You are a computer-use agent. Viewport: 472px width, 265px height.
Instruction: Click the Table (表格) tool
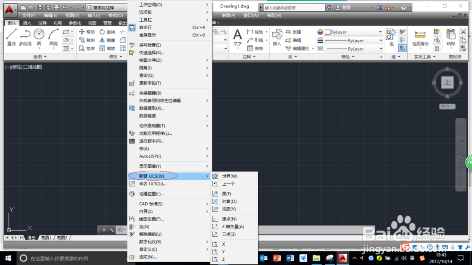tap(255, 48)
